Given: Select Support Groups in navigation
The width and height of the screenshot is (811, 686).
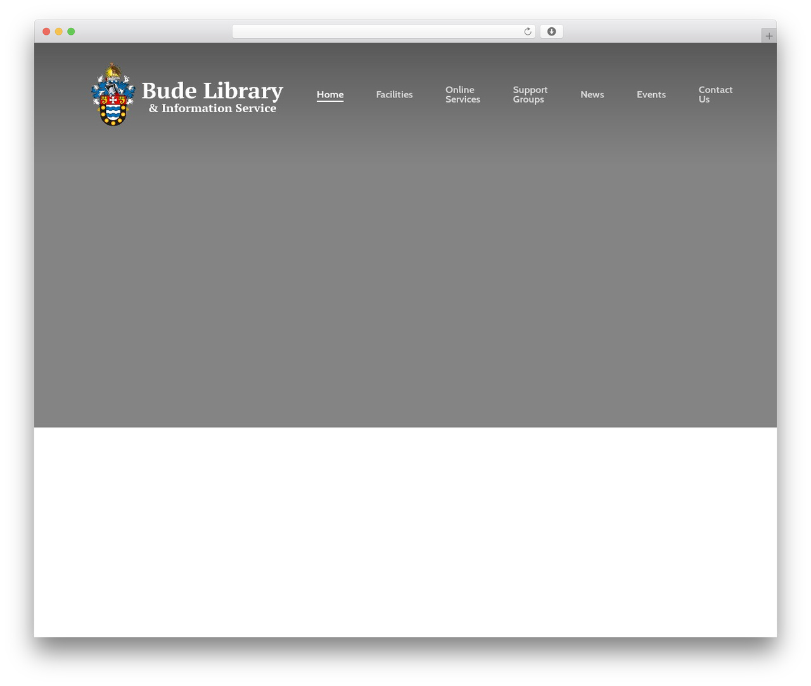Looking at the screenshot, I should [530, 94].
